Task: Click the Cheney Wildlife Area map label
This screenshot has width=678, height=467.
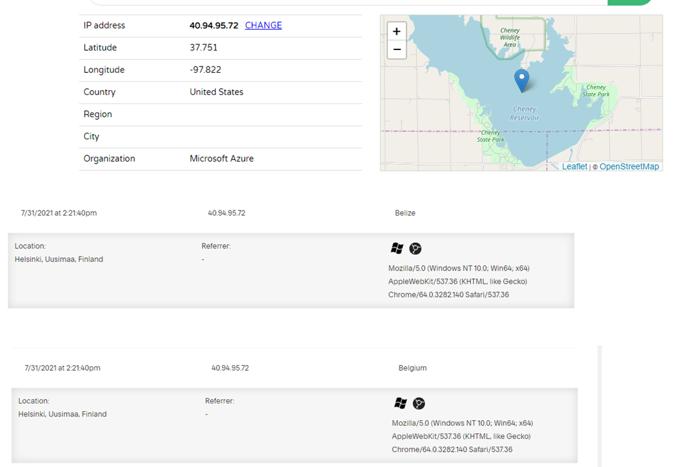Action: [x=510, y=37]
